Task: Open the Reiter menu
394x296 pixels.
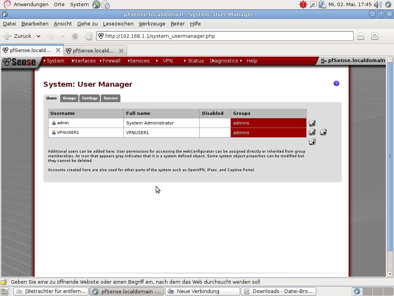Action: tap(178, 24)
